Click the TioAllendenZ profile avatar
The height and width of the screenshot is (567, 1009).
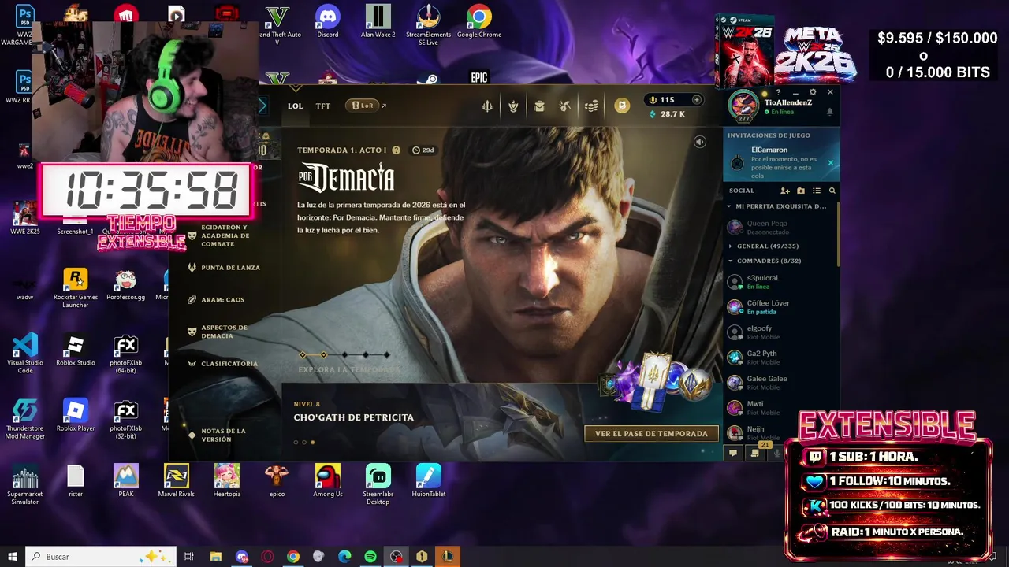pos(743,106)
